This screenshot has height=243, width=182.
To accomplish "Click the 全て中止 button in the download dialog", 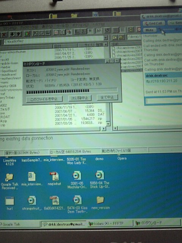I will 107,97.
